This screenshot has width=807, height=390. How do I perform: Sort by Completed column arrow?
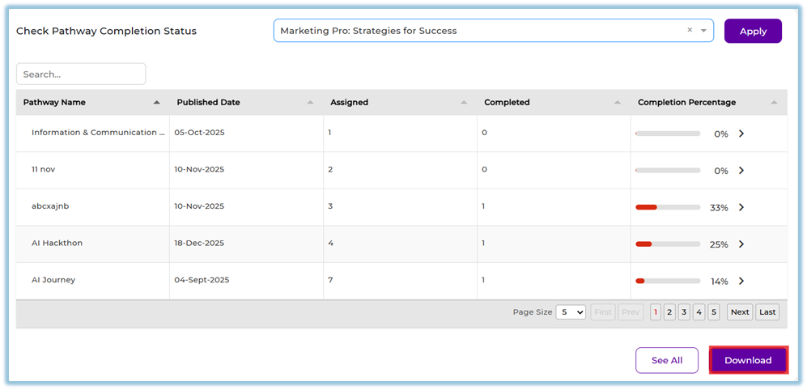(x=618, y=103)
